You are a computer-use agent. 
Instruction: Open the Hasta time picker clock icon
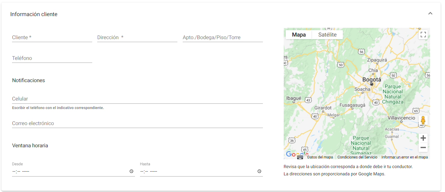pyautogui.click(x=259, y=172)
